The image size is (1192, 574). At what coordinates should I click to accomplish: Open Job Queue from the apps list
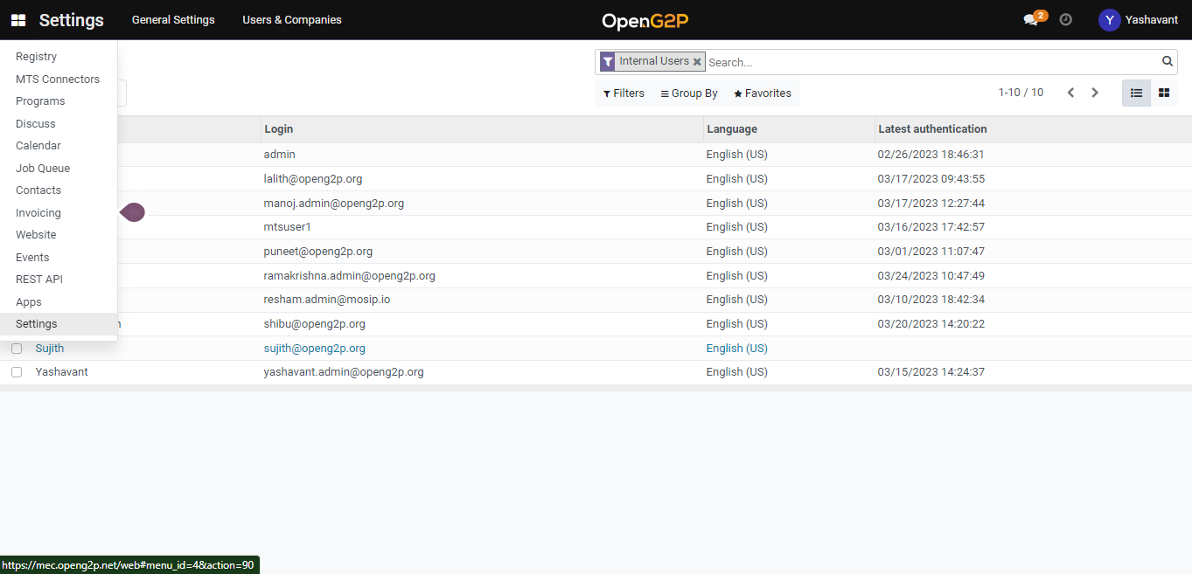coord(43,169)
